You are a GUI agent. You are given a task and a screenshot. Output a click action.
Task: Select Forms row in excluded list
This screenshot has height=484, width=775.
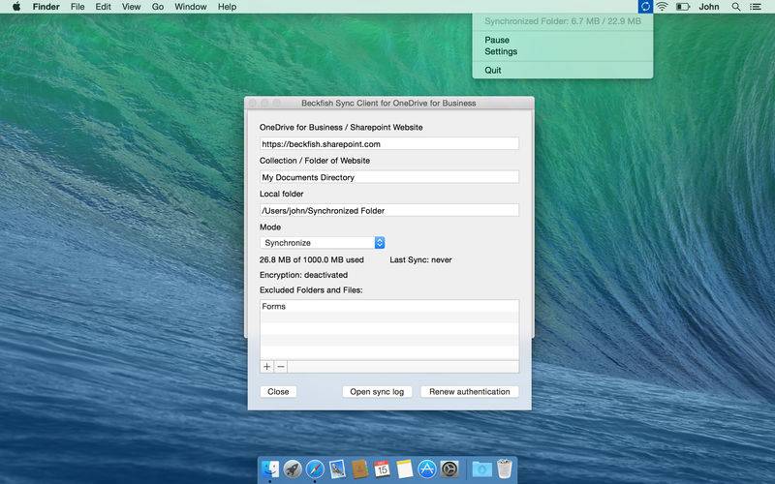point(389,306)
